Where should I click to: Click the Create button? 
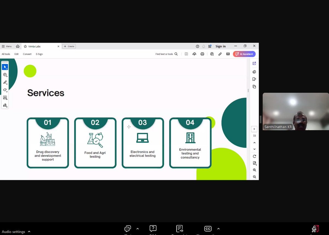[69, 46]
